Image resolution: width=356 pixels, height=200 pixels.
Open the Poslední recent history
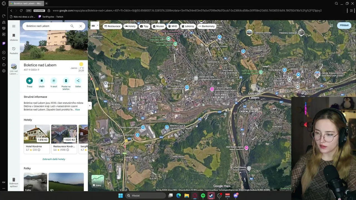(x=14, y=51)
